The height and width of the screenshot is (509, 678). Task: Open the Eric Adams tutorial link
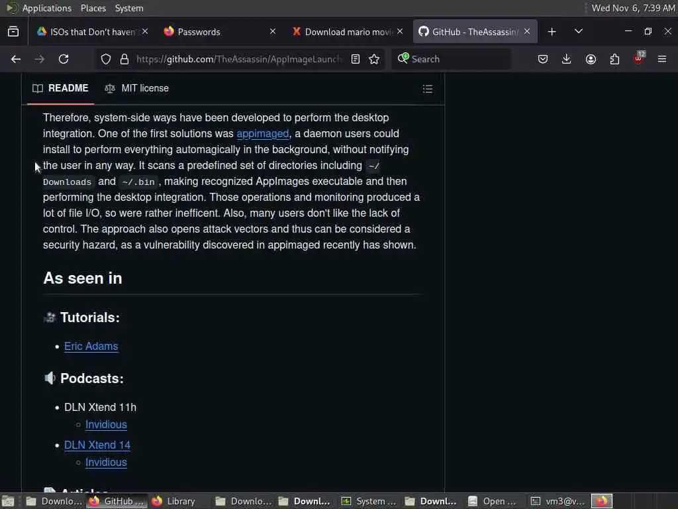tap(91, 346)
